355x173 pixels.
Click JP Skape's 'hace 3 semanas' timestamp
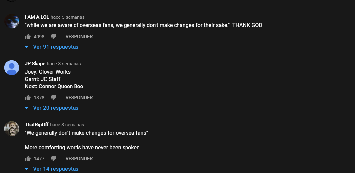[x=64, y=64]
